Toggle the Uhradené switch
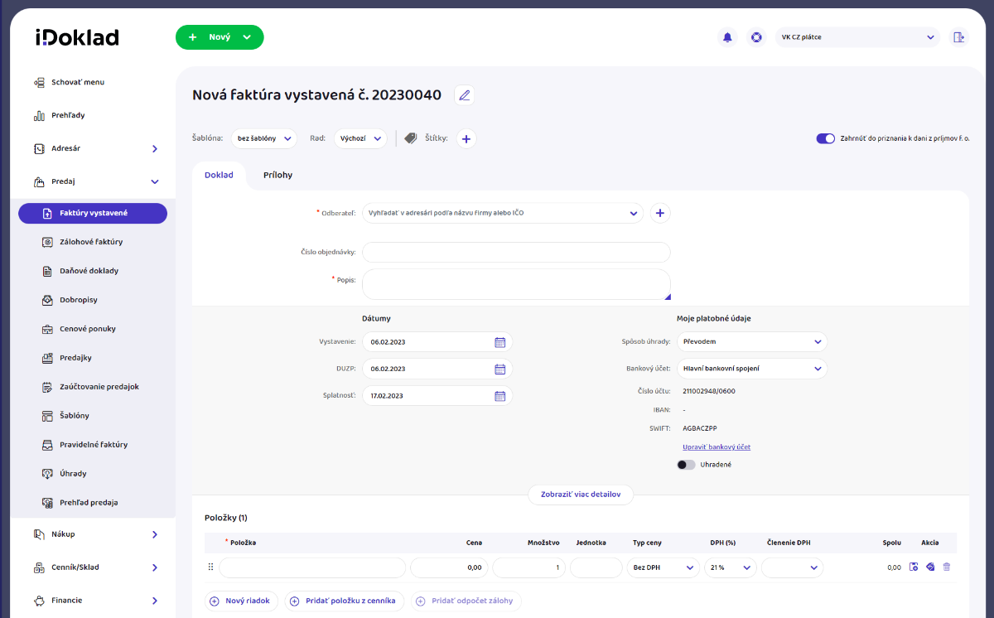This screenshot has height=618, width=994. tap(686, 465)
